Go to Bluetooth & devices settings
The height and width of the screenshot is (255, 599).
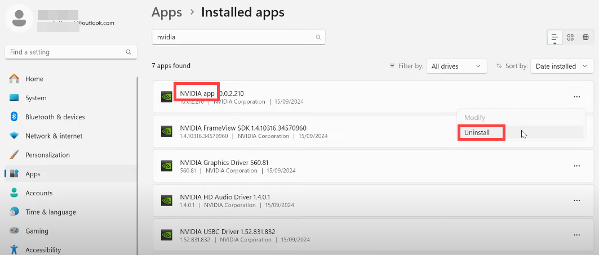coord(55,117)
